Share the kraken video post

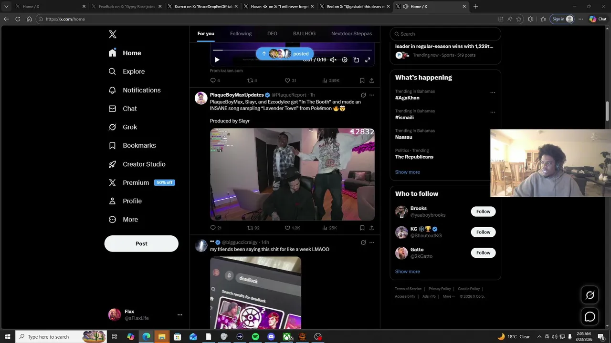[x=372, y=81]
